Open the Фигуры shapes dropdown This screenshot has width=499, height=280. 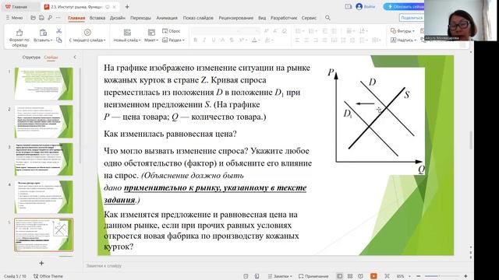click(x=402, y=31)
